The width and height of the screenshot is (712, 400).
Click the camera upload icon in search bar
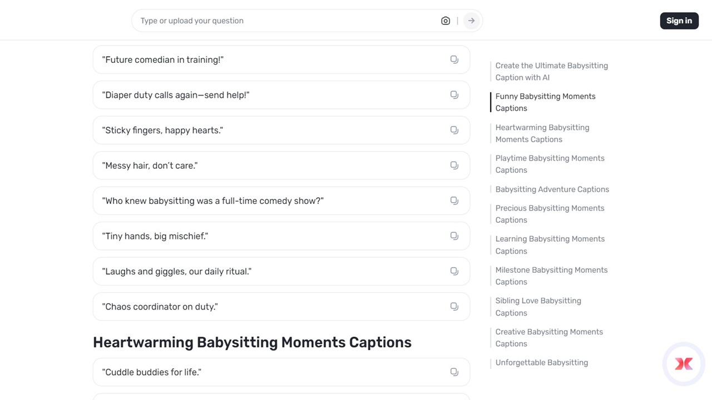pyautogui.click(x=445, y=21)
